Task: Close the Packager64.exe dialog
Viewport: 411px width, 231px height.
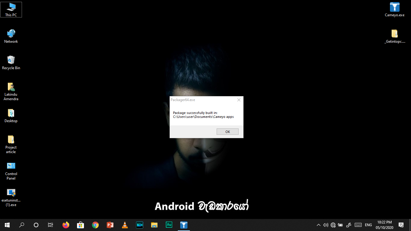Action: (239, 100)
